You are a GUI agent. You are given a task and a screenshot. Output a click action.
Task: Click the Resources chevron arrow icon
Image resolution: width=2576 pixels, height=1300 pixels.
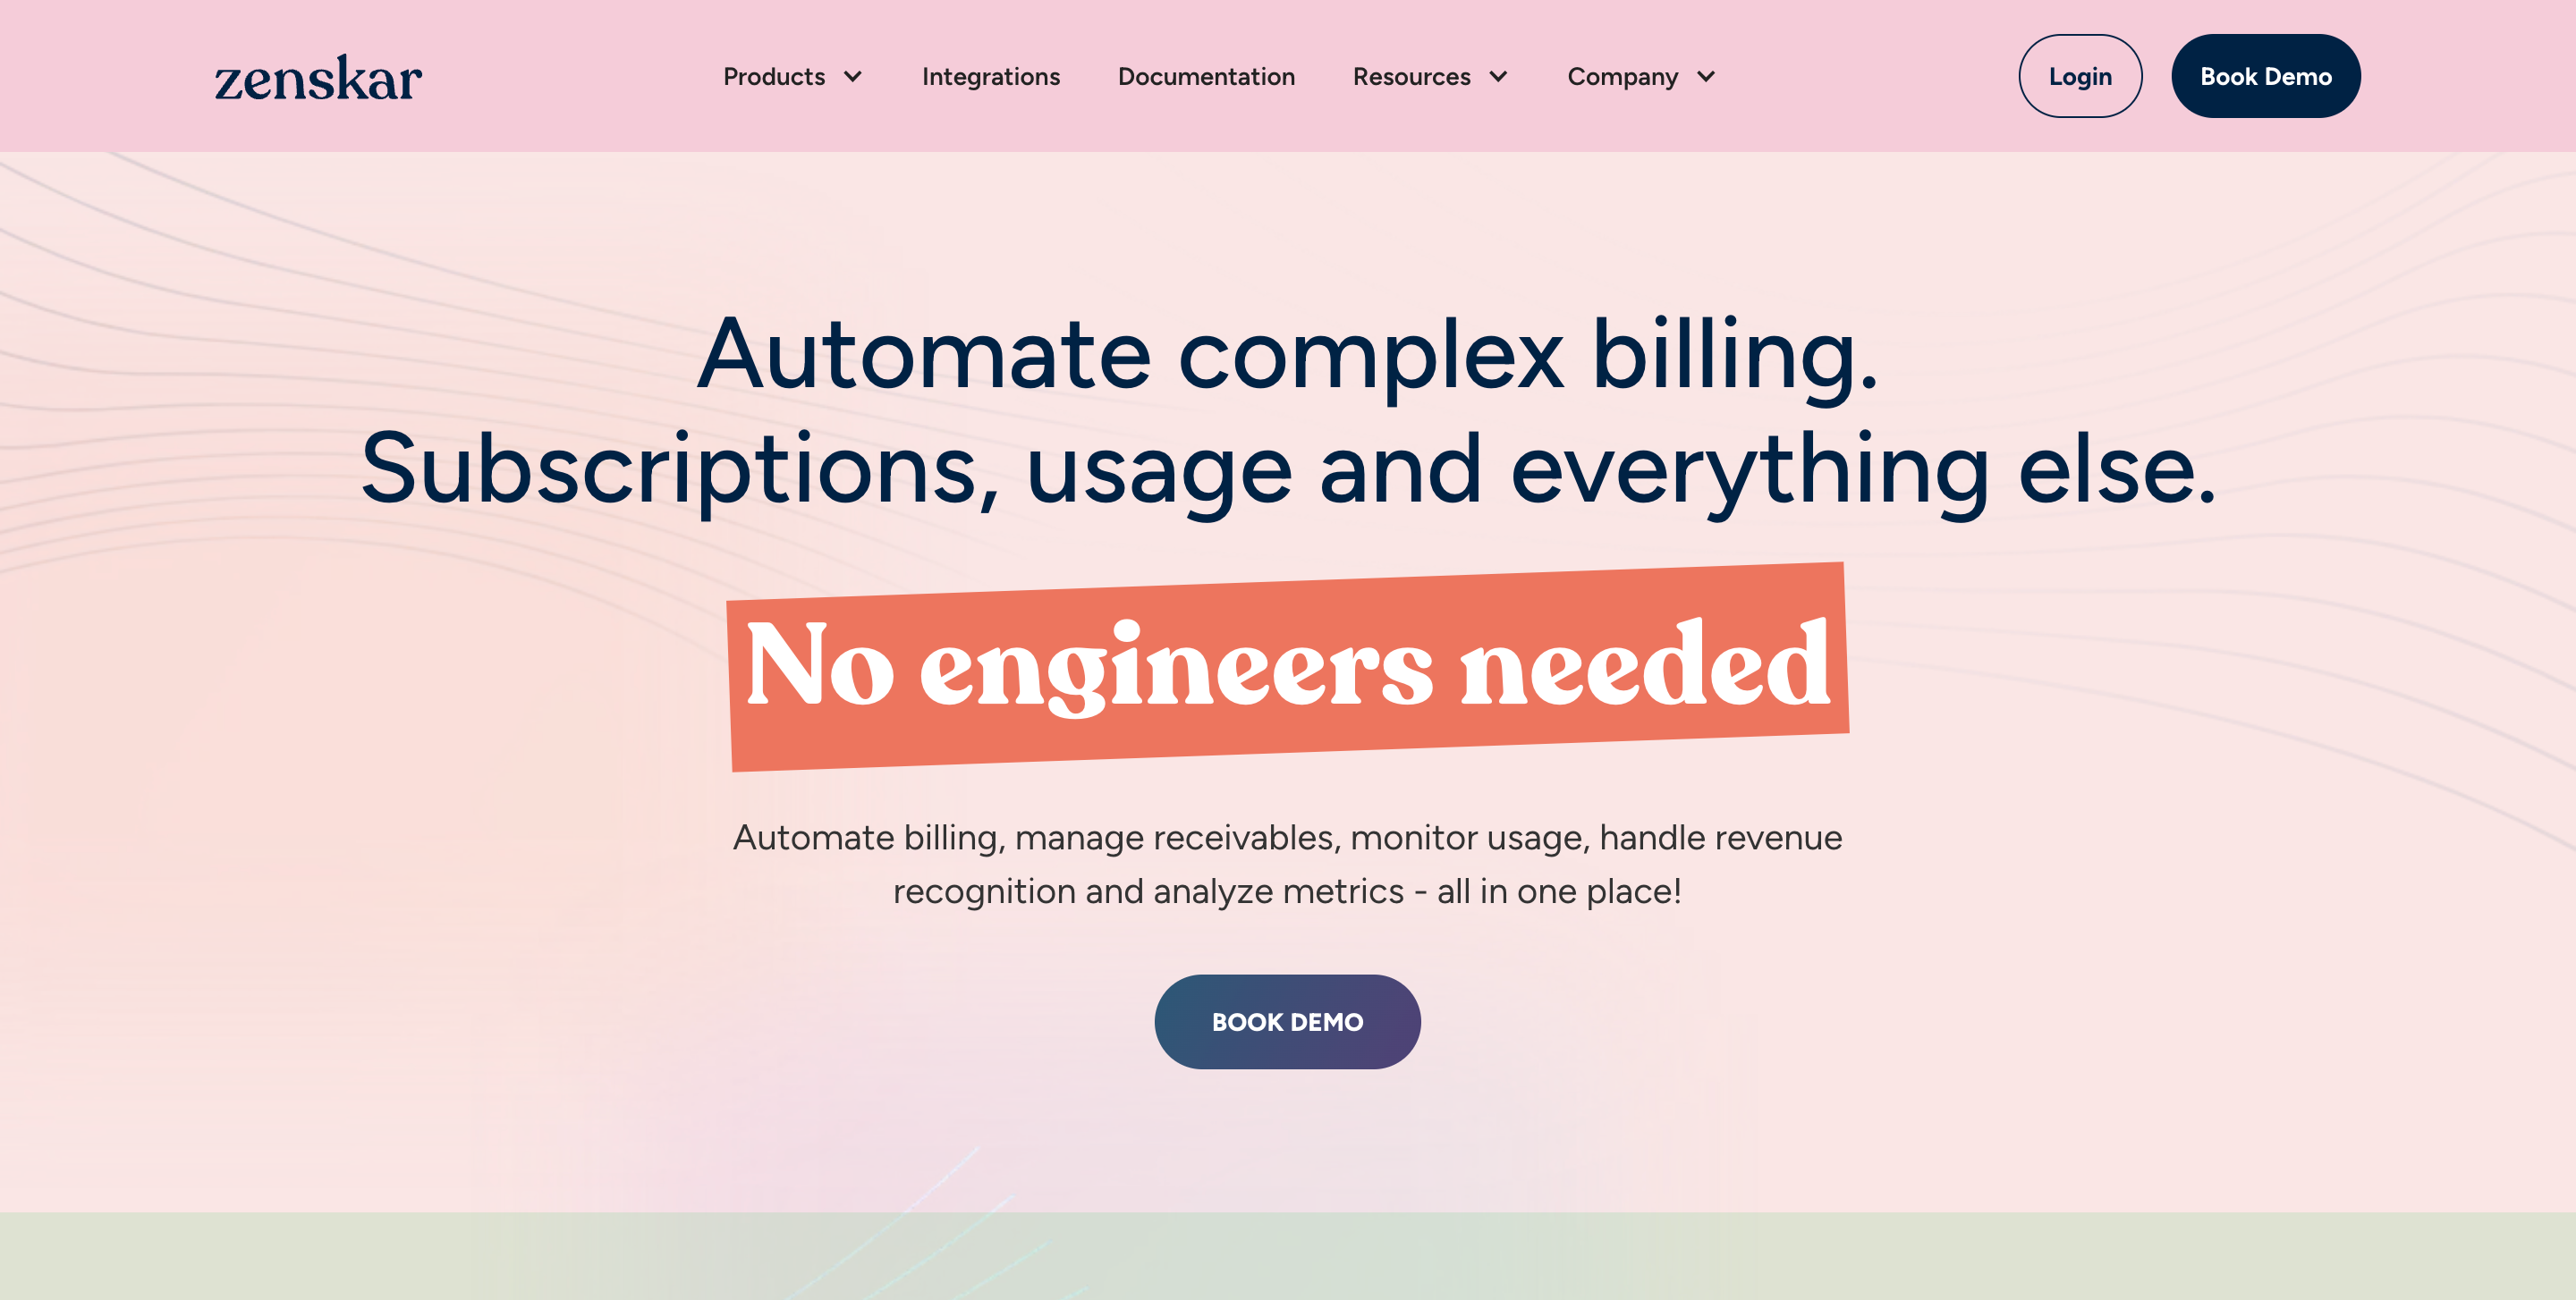point(1501,74)
